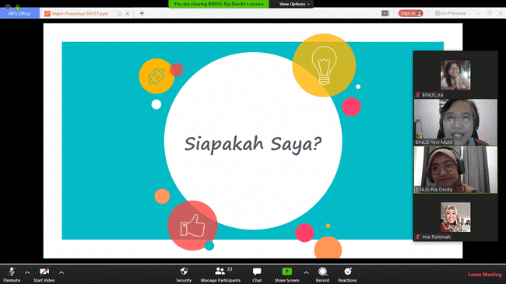Select the BINUS-Yeni Mukti video thumbnail
Viewport: 506px width, 284px height.
point(455,122)
